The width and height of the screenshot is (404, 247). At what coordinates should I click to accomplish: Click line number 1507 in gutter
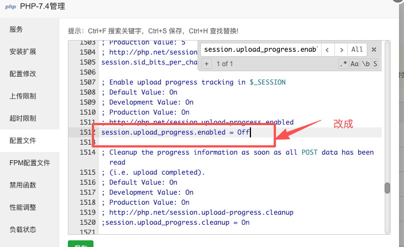pyautogui.click(x=87, y=82)
